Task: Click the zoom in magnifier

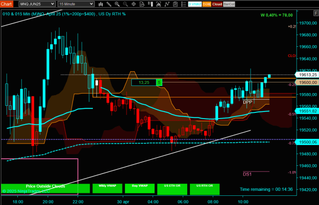Action: (117, 4)
